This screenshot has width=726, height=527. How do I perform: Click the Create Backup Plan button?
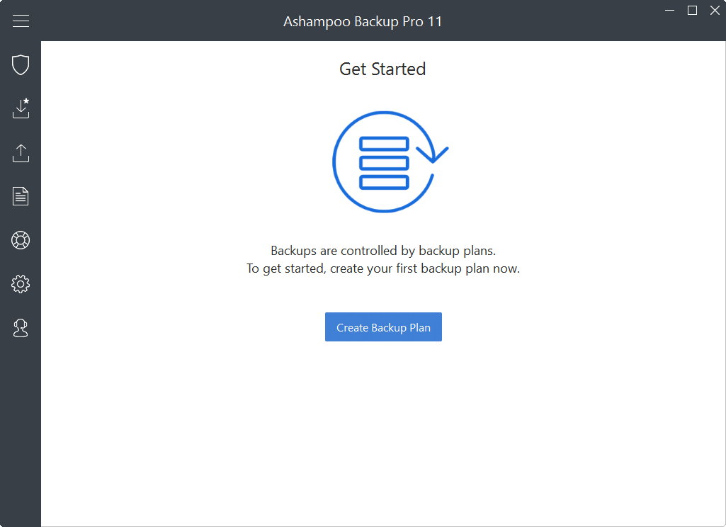pos(383,327)
